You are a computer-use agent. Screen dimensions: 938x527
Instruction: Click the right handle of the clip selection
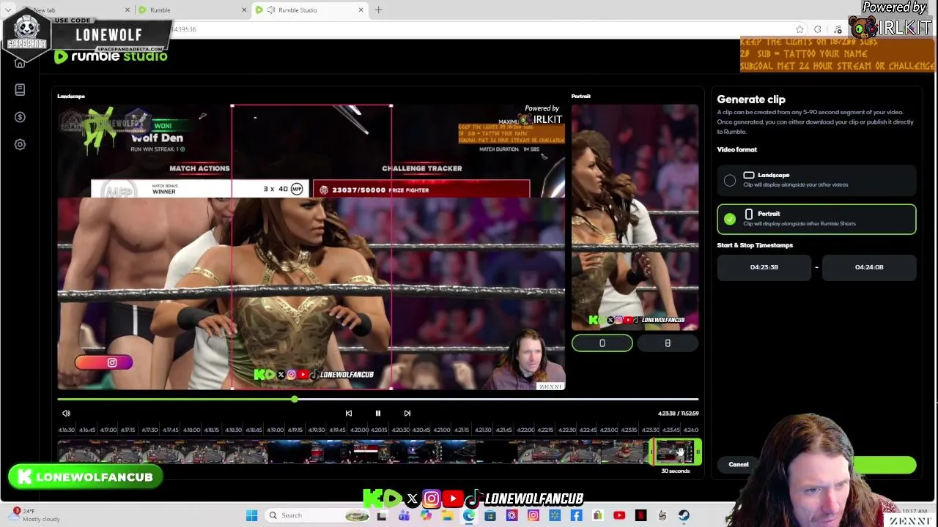pyautogui.click(x=699, y=453)
